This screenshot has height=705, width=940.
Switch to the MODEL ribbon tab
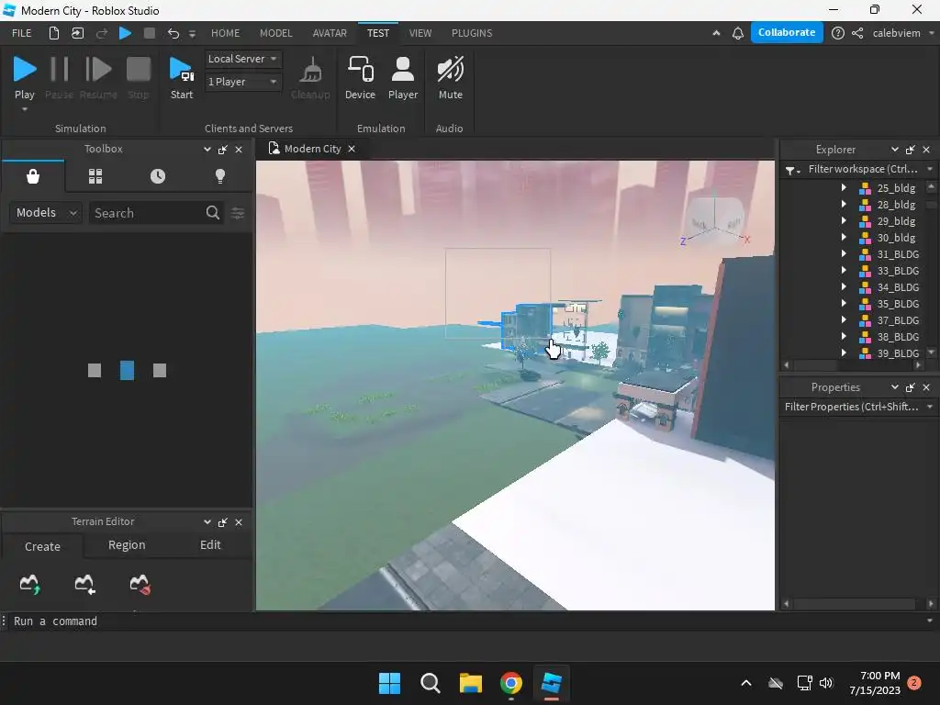click(x=275, y=33)
